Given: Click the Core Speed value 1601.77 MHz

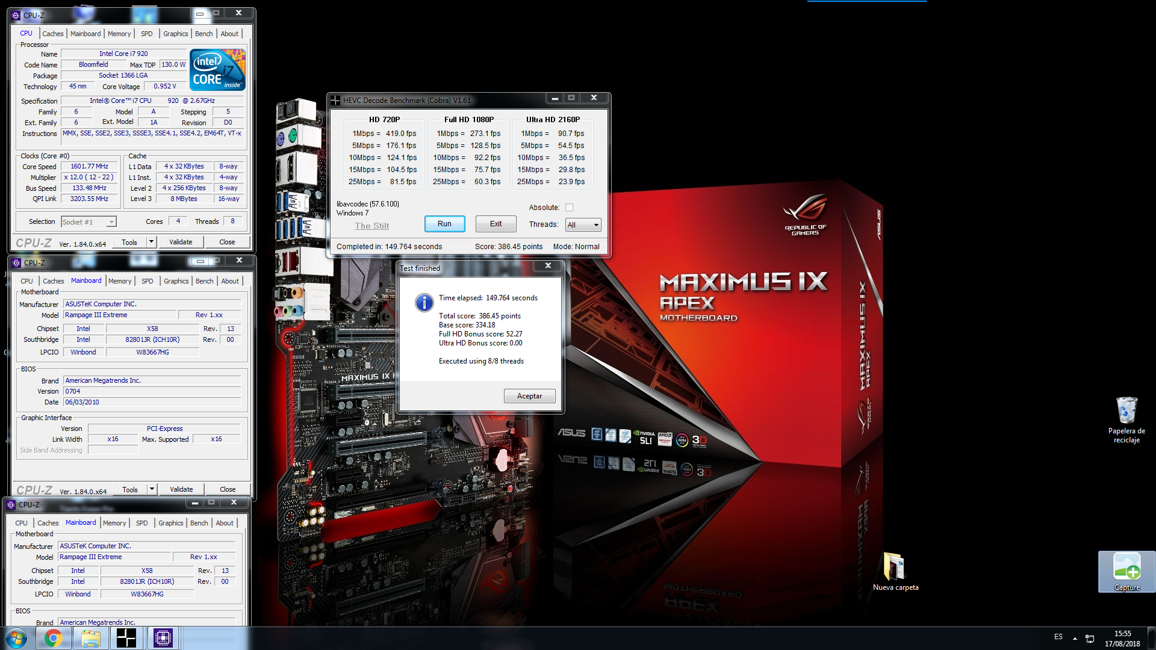Looking at the screenshot, I should tap(89, 167).
